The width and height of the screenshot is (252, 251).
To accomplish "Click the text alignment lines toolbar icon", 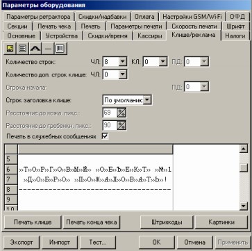I will tap(22, 49).
